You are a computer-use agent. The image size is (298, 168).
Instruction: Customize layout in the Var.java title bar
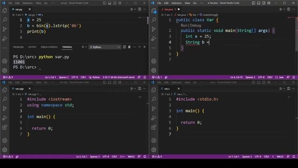pos(269,3)
